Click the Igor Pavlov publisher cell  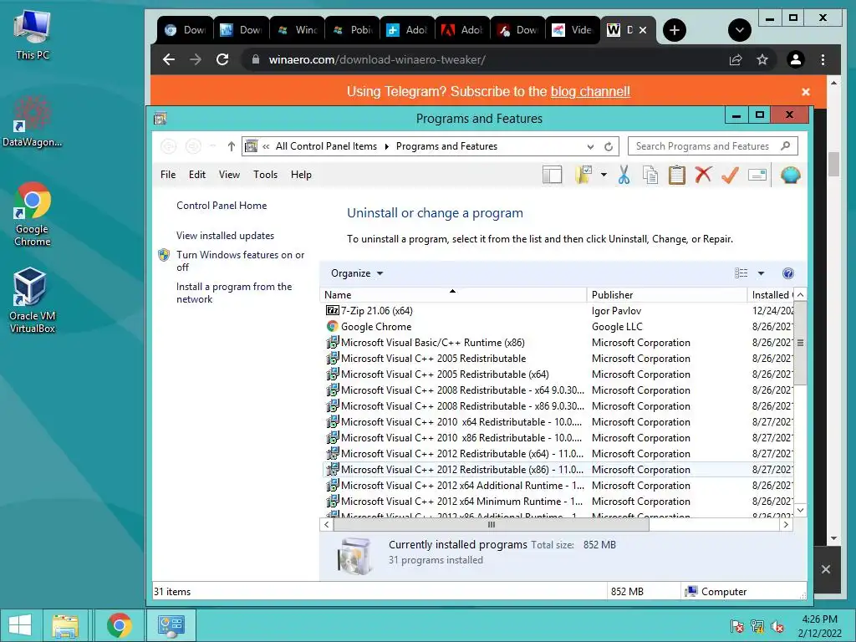point(616,311)
